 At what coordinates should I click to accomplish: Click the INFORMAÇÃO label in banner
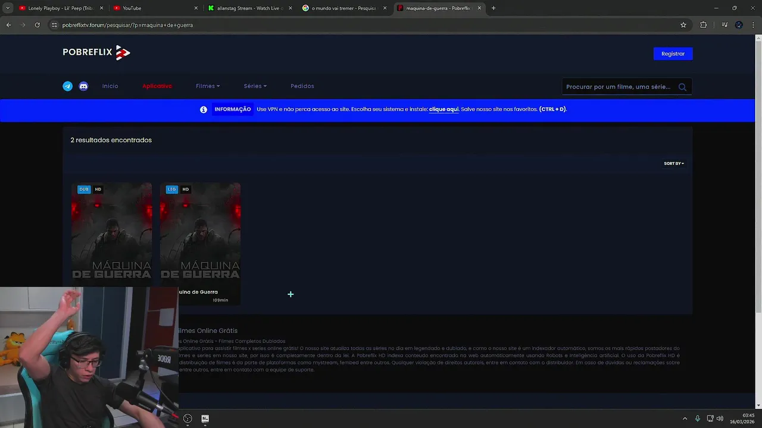coord(233,109)
